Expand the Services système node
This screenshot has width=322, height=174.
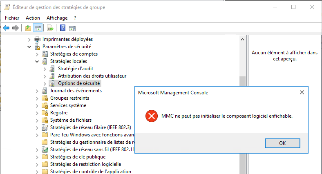37,106
